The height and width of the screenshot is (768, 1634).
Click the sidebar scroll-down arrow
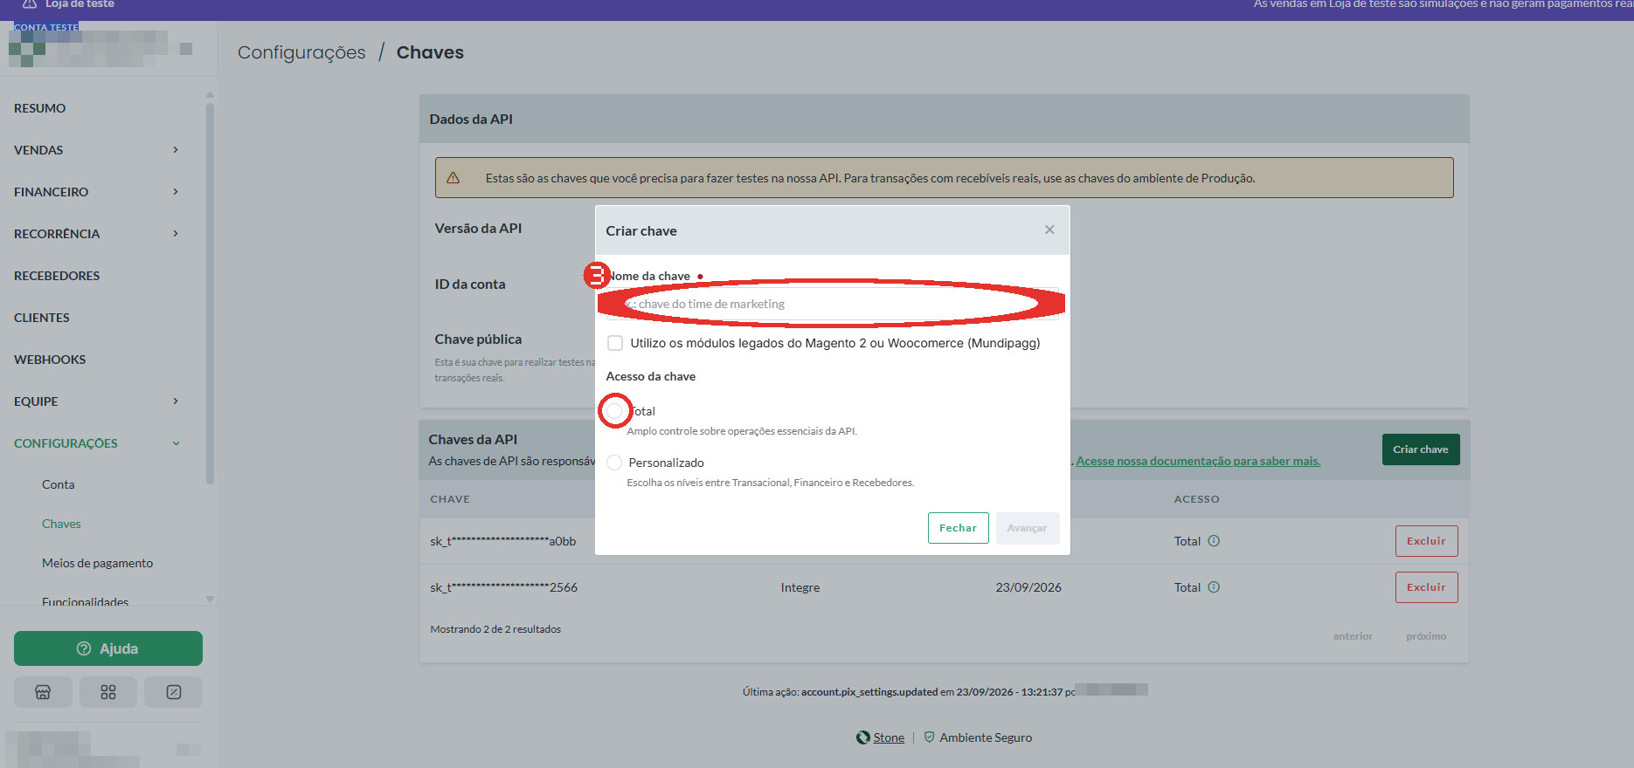tap(210, 600)
